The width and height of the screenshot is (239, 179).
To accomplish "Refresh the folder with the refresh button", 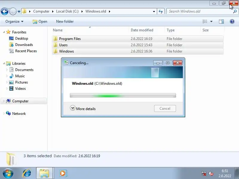I will (x=161, y=11).
